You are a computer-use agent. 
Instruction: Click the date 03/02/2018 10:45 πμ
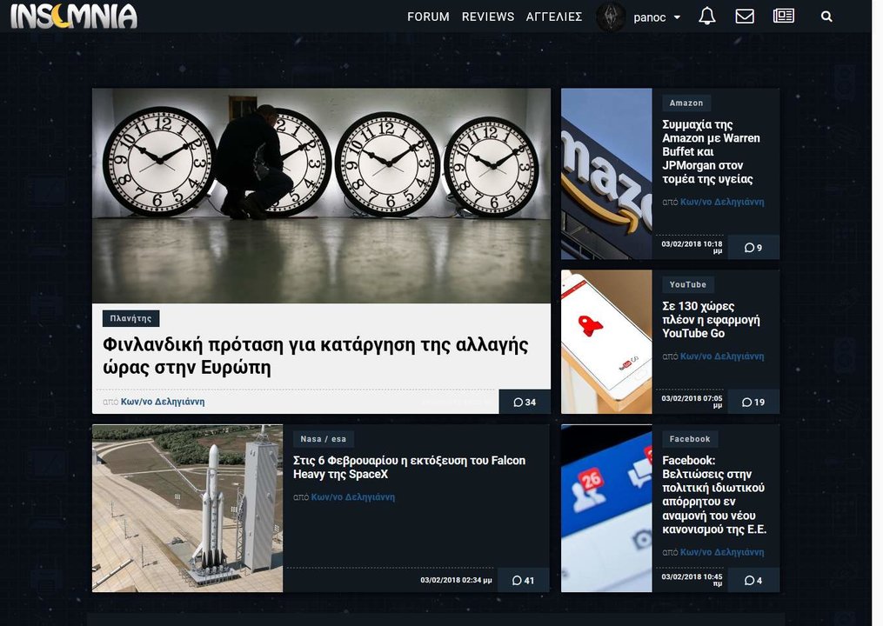[692, 580]
